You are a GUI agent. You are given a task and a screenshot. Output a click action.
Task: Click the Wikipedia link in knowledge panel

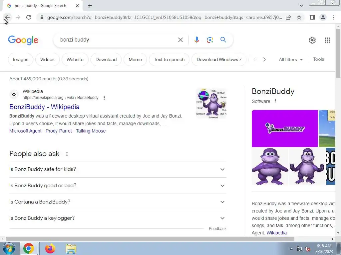[x=276, y=233]
